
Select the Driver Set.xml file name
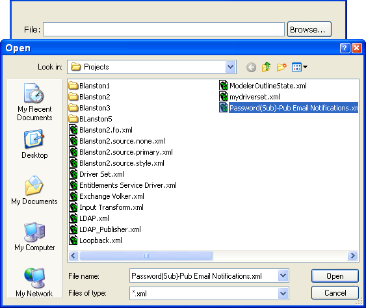tap(101, 174)
